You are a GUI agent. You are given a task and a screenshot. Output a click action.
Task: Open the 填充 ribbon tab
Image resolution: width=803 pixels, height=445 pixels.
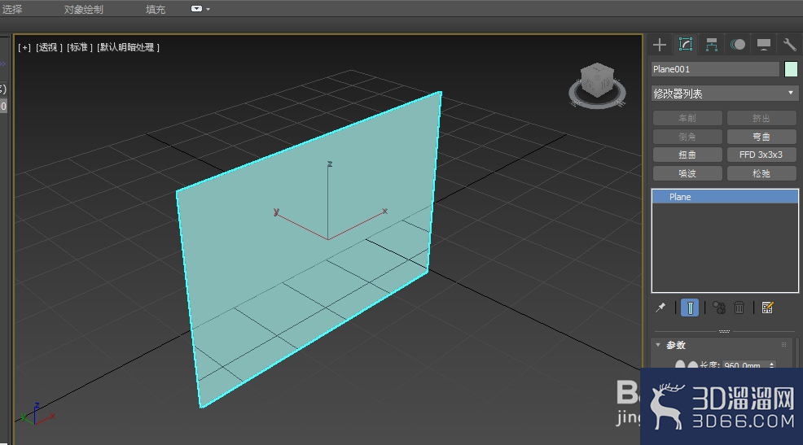pos(156,9)
